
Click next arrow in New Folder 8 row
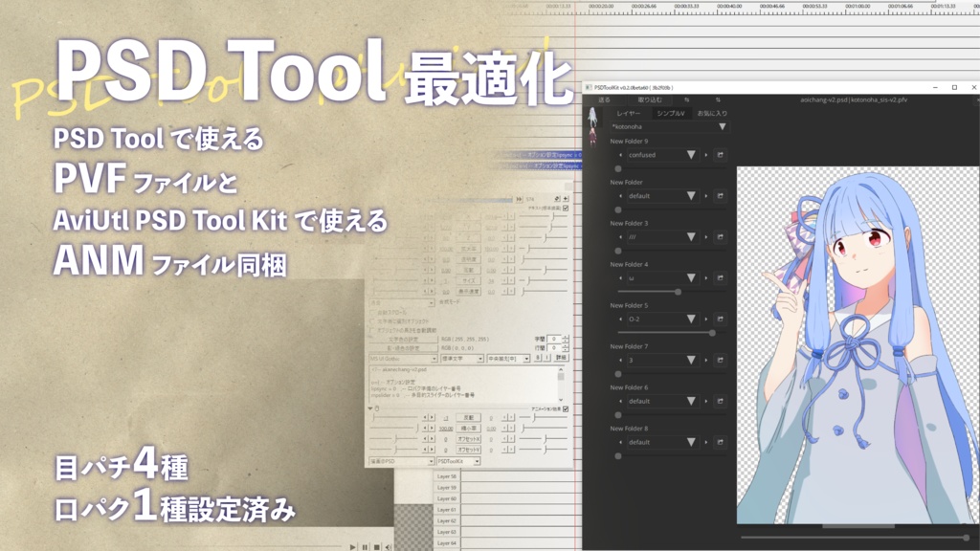(706, 442)
